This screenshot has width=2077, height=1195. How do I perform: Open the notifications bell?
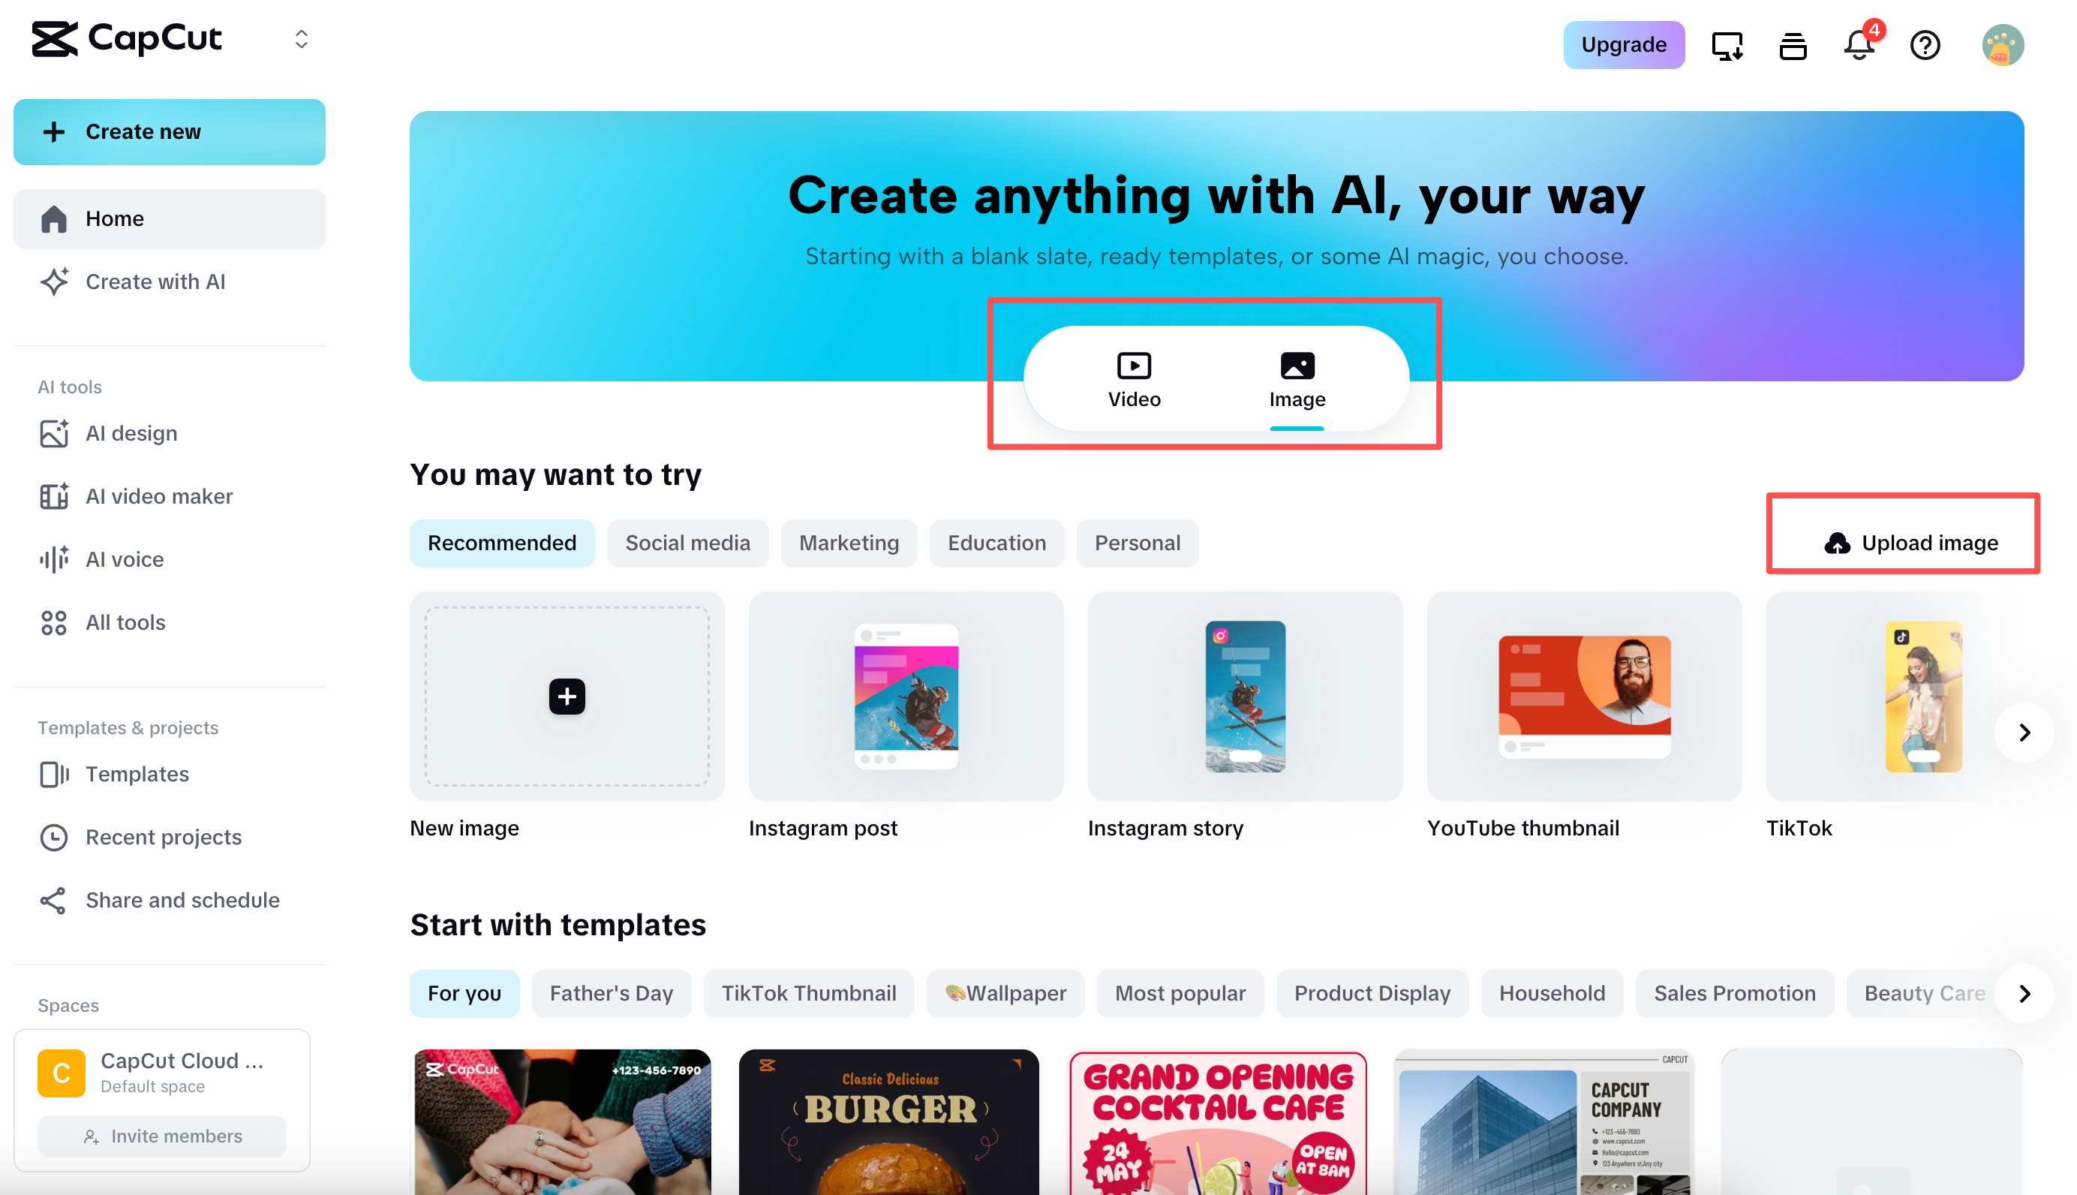click(x=1857, y=44)
